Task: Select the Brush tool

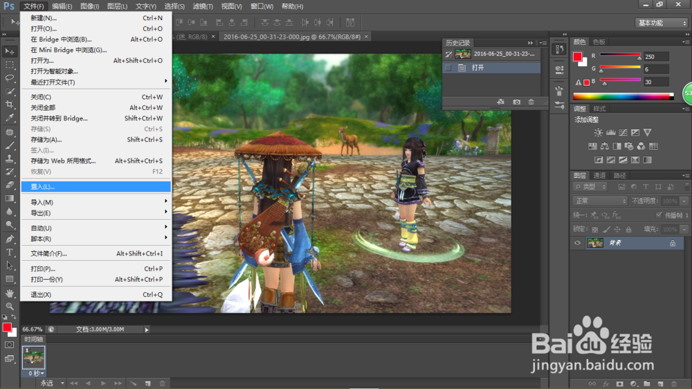Action: click(9, 145)
